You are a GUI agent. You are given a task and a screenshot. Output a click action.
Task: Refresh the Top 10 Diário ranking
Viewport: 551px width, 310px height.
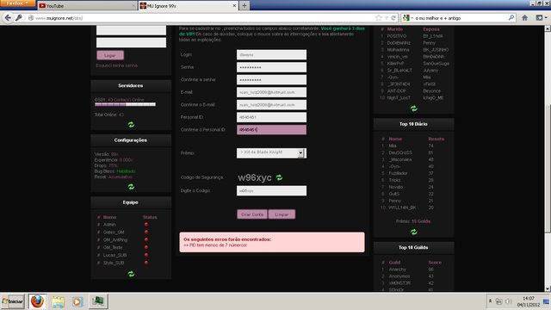coord(413,232)
